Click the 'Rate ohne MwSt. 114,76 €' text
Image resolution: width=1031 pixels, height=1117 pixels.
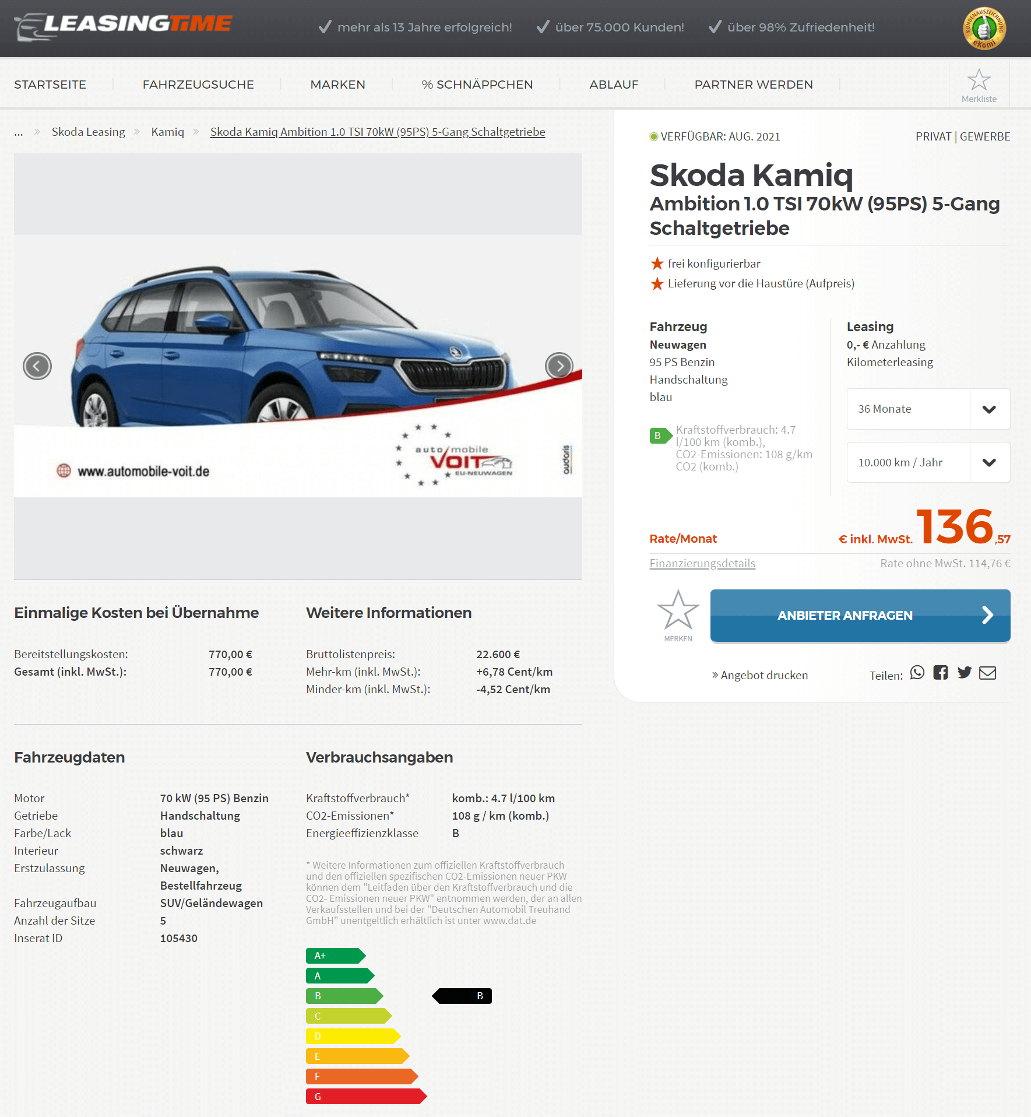pyautogui.click(x=945, y=563)
